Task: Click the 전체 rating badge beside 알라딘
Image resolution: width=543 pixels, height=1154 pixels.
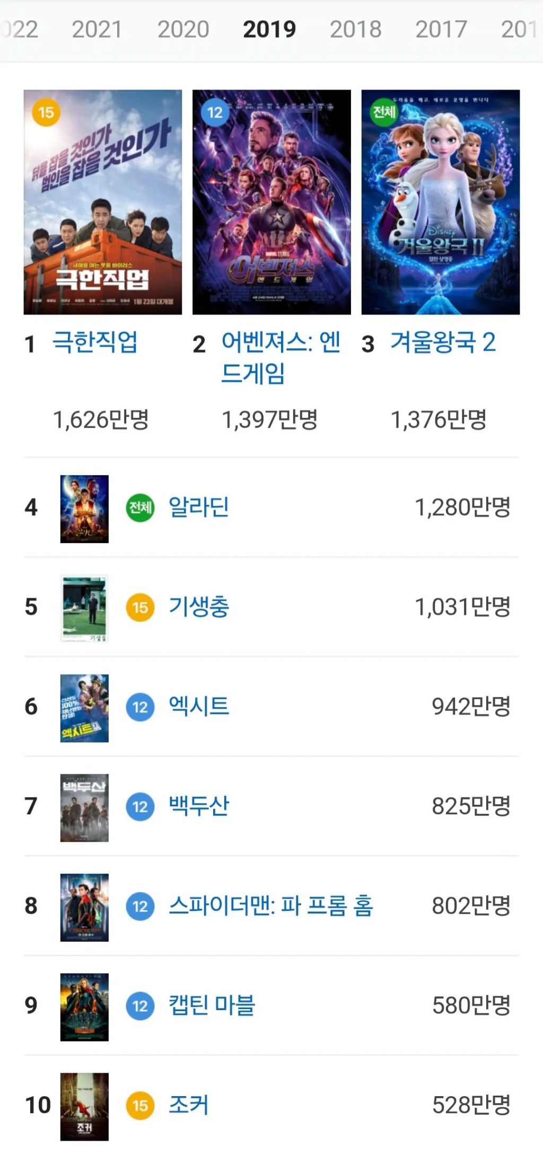Action: pos(140,508)
